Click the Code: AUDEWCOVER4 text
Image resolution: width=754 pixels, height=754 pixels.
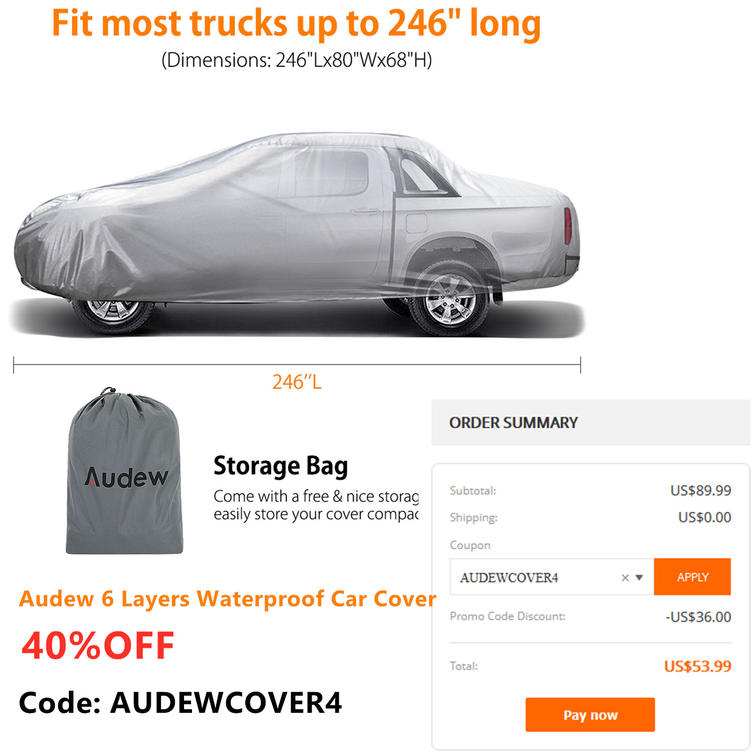180,702
